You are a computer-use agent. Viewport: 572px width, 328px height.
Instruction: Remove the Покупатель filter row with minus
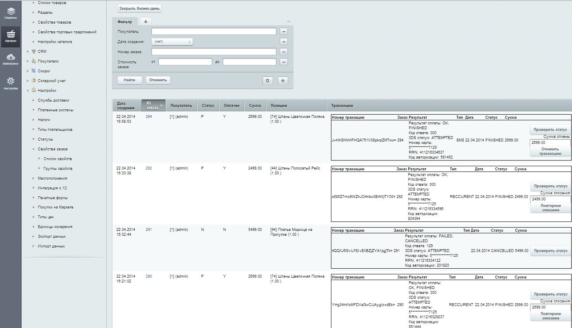(x=284, y=31)
